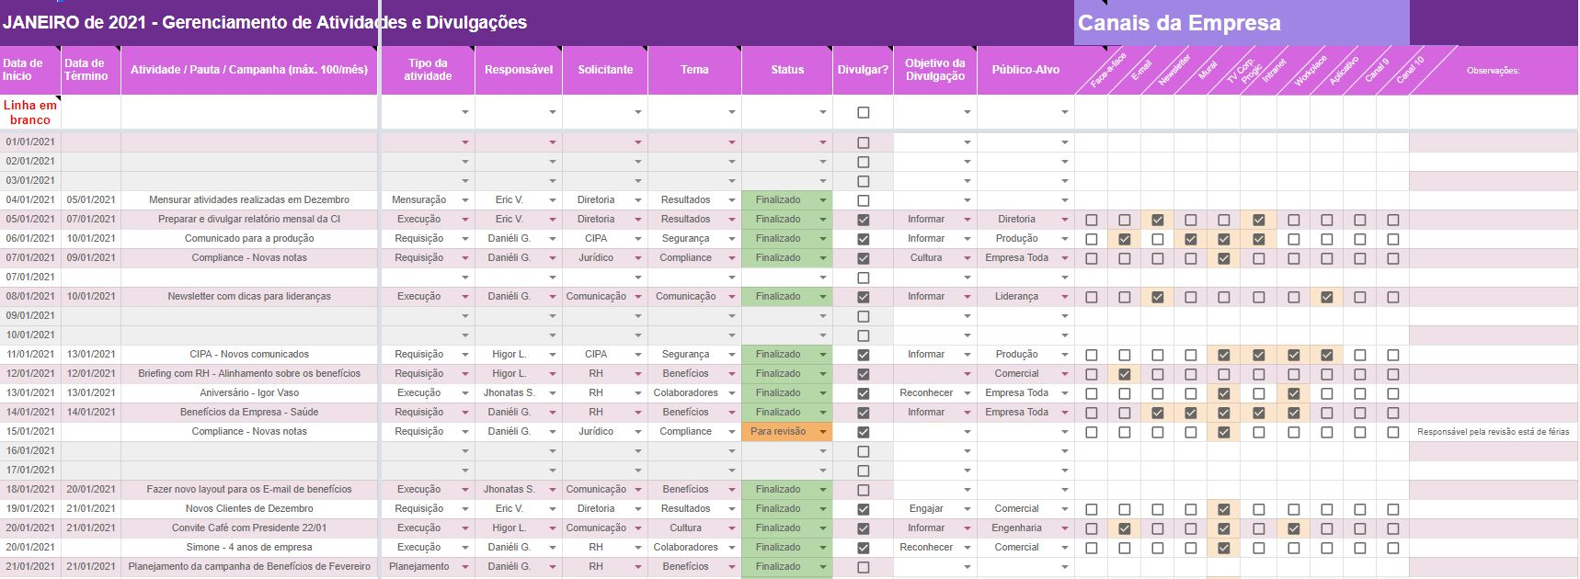The width and height of the screenshot is (1580, 579).
Task: Uncheck the Workplace channel for Convite Café com Presidente 22/01
Action: [1294, 528]
